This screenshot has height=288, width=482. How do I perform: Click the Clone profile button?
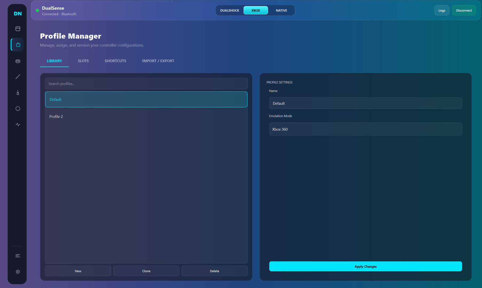coord(146,271)
